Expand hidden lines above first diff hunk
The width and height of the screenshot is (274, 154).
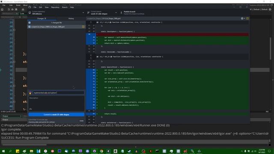coord(91,22)
